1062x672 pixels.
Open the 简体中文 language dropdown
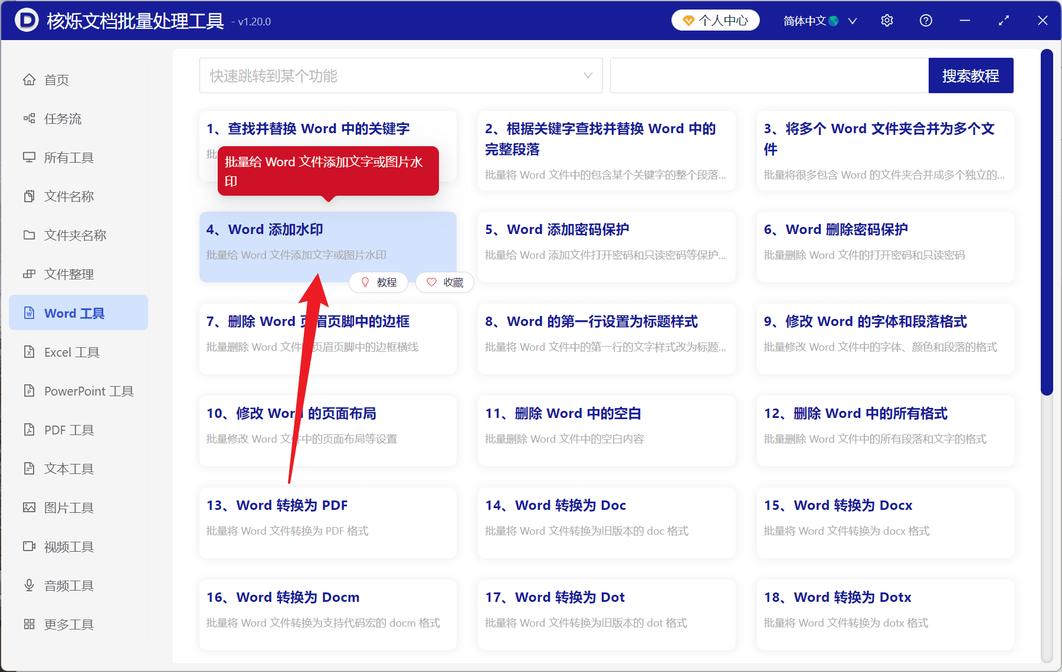pyautogui.click(x=820, y=21)
